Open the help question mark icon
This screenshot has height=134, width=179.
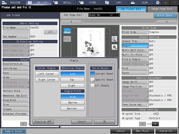tap(174, 2)
